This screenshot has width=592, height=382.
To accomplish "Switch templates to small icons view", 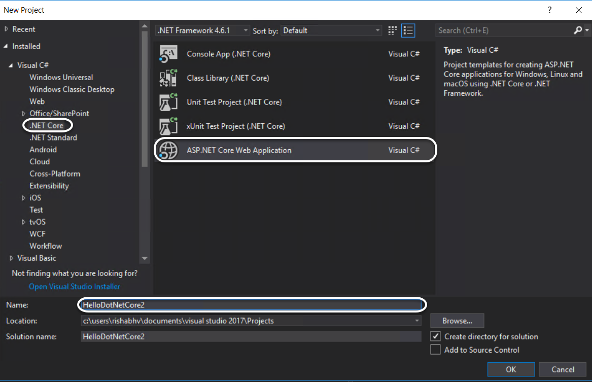I will pos(393,30).
